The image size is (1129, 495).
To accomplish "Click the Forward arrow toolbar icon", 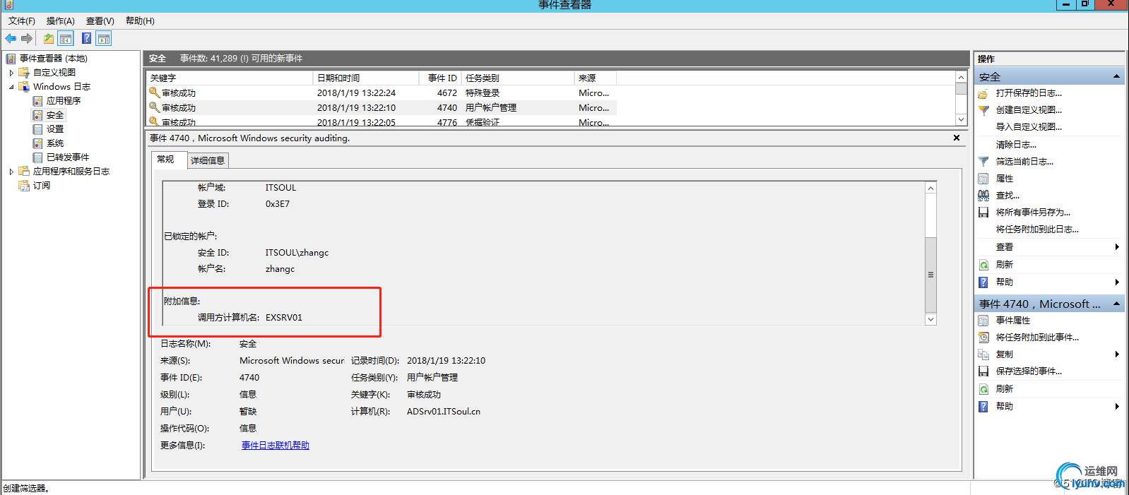I will point(27,38).
